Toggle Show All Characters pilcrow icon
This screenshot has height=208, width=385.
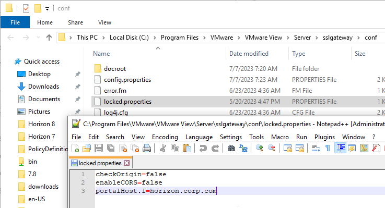click(x=328, y=149)
